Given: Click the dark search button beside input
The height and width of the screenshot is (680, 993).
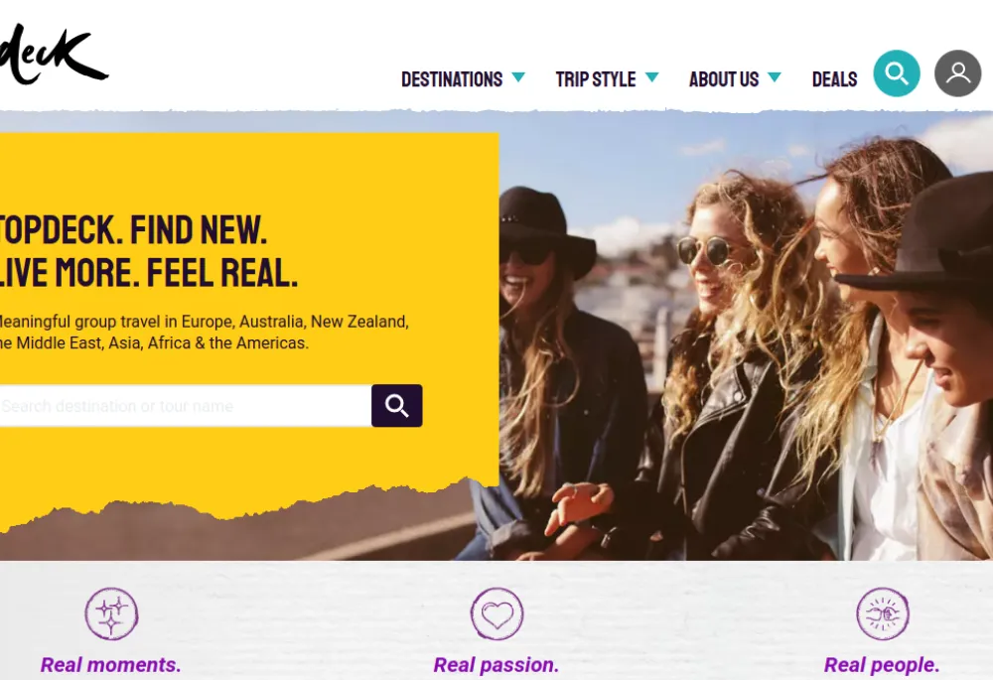Looking at the screenshot, I should (x=397, y=406).
